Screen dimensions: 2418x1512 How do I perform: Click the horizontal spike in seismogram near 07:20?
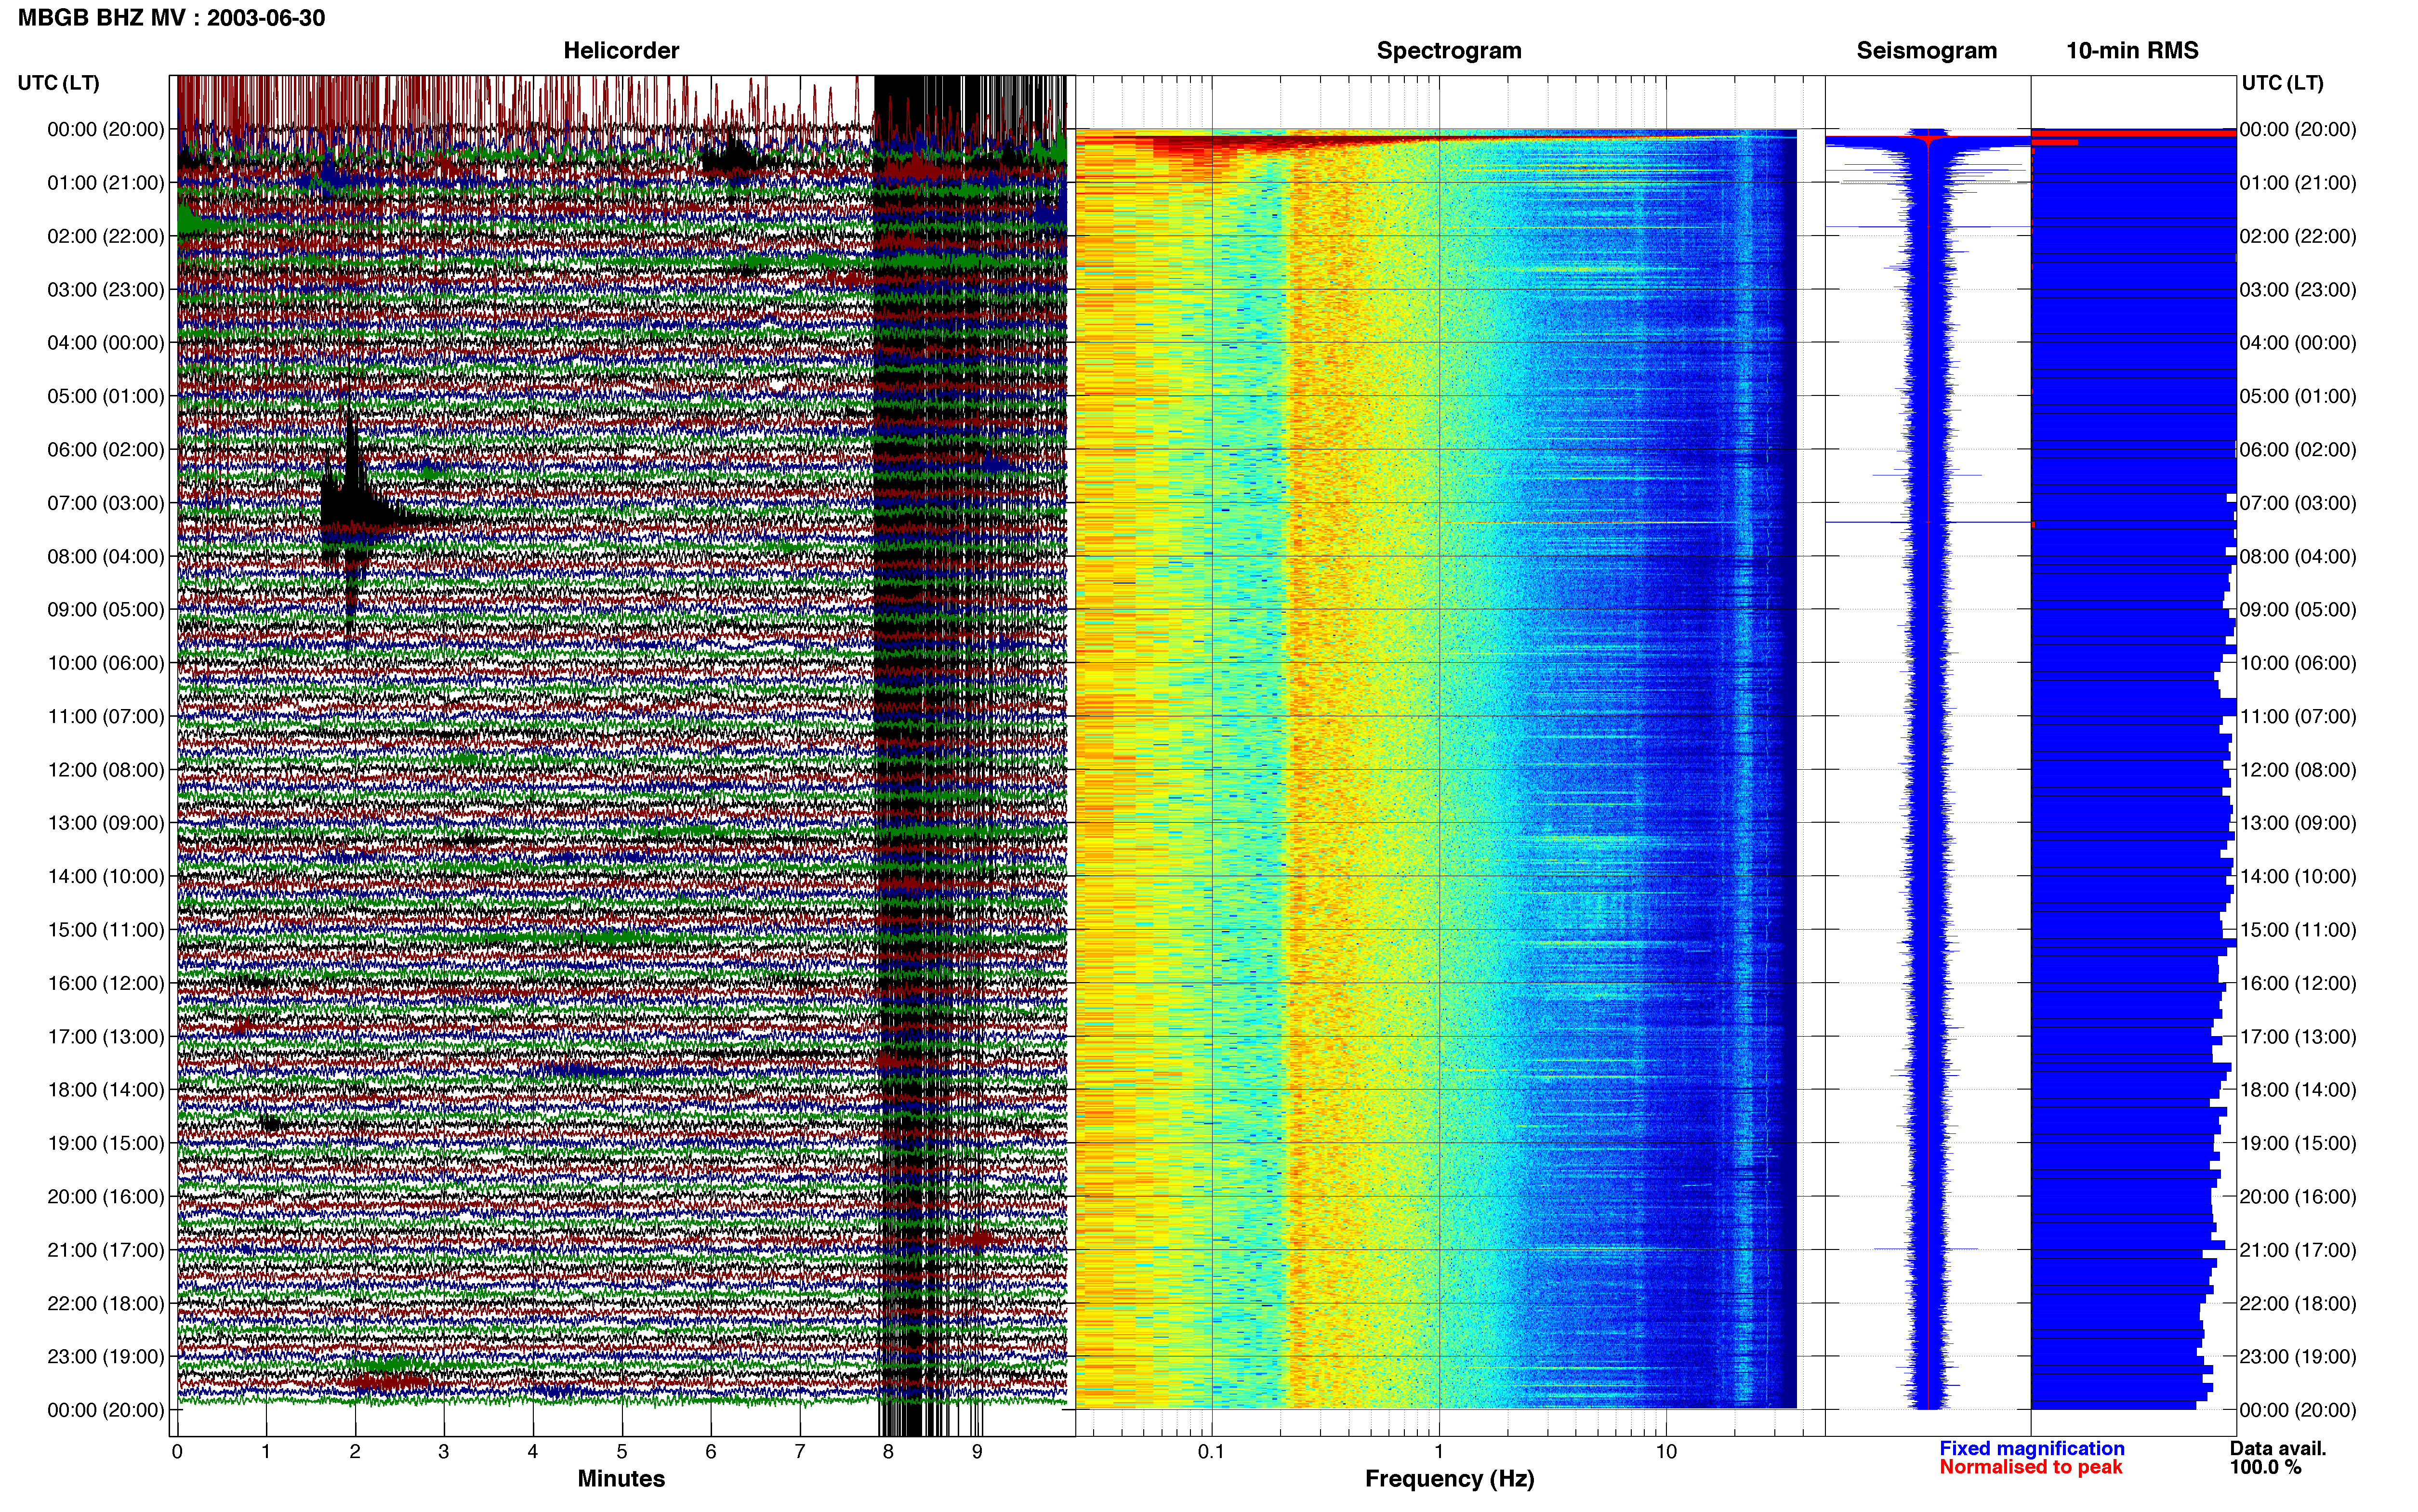tap(1929, 522)
